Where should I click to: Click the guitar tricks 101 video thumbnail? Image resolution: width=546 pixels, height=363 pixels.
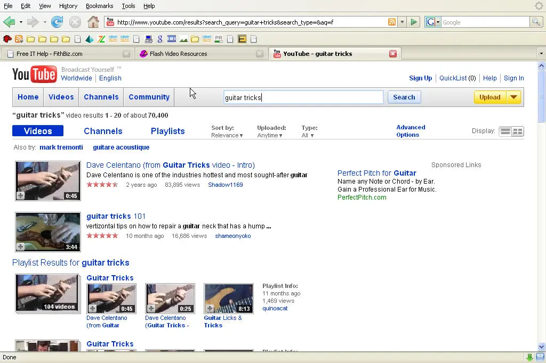(48, 232)
